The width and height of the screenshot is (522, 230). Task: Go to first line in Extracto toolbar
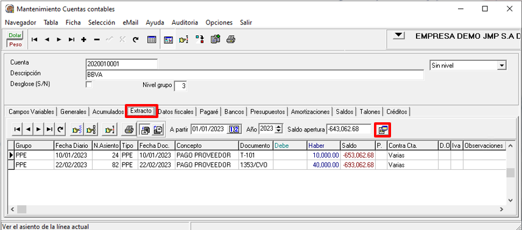click(x=17, y=129)
